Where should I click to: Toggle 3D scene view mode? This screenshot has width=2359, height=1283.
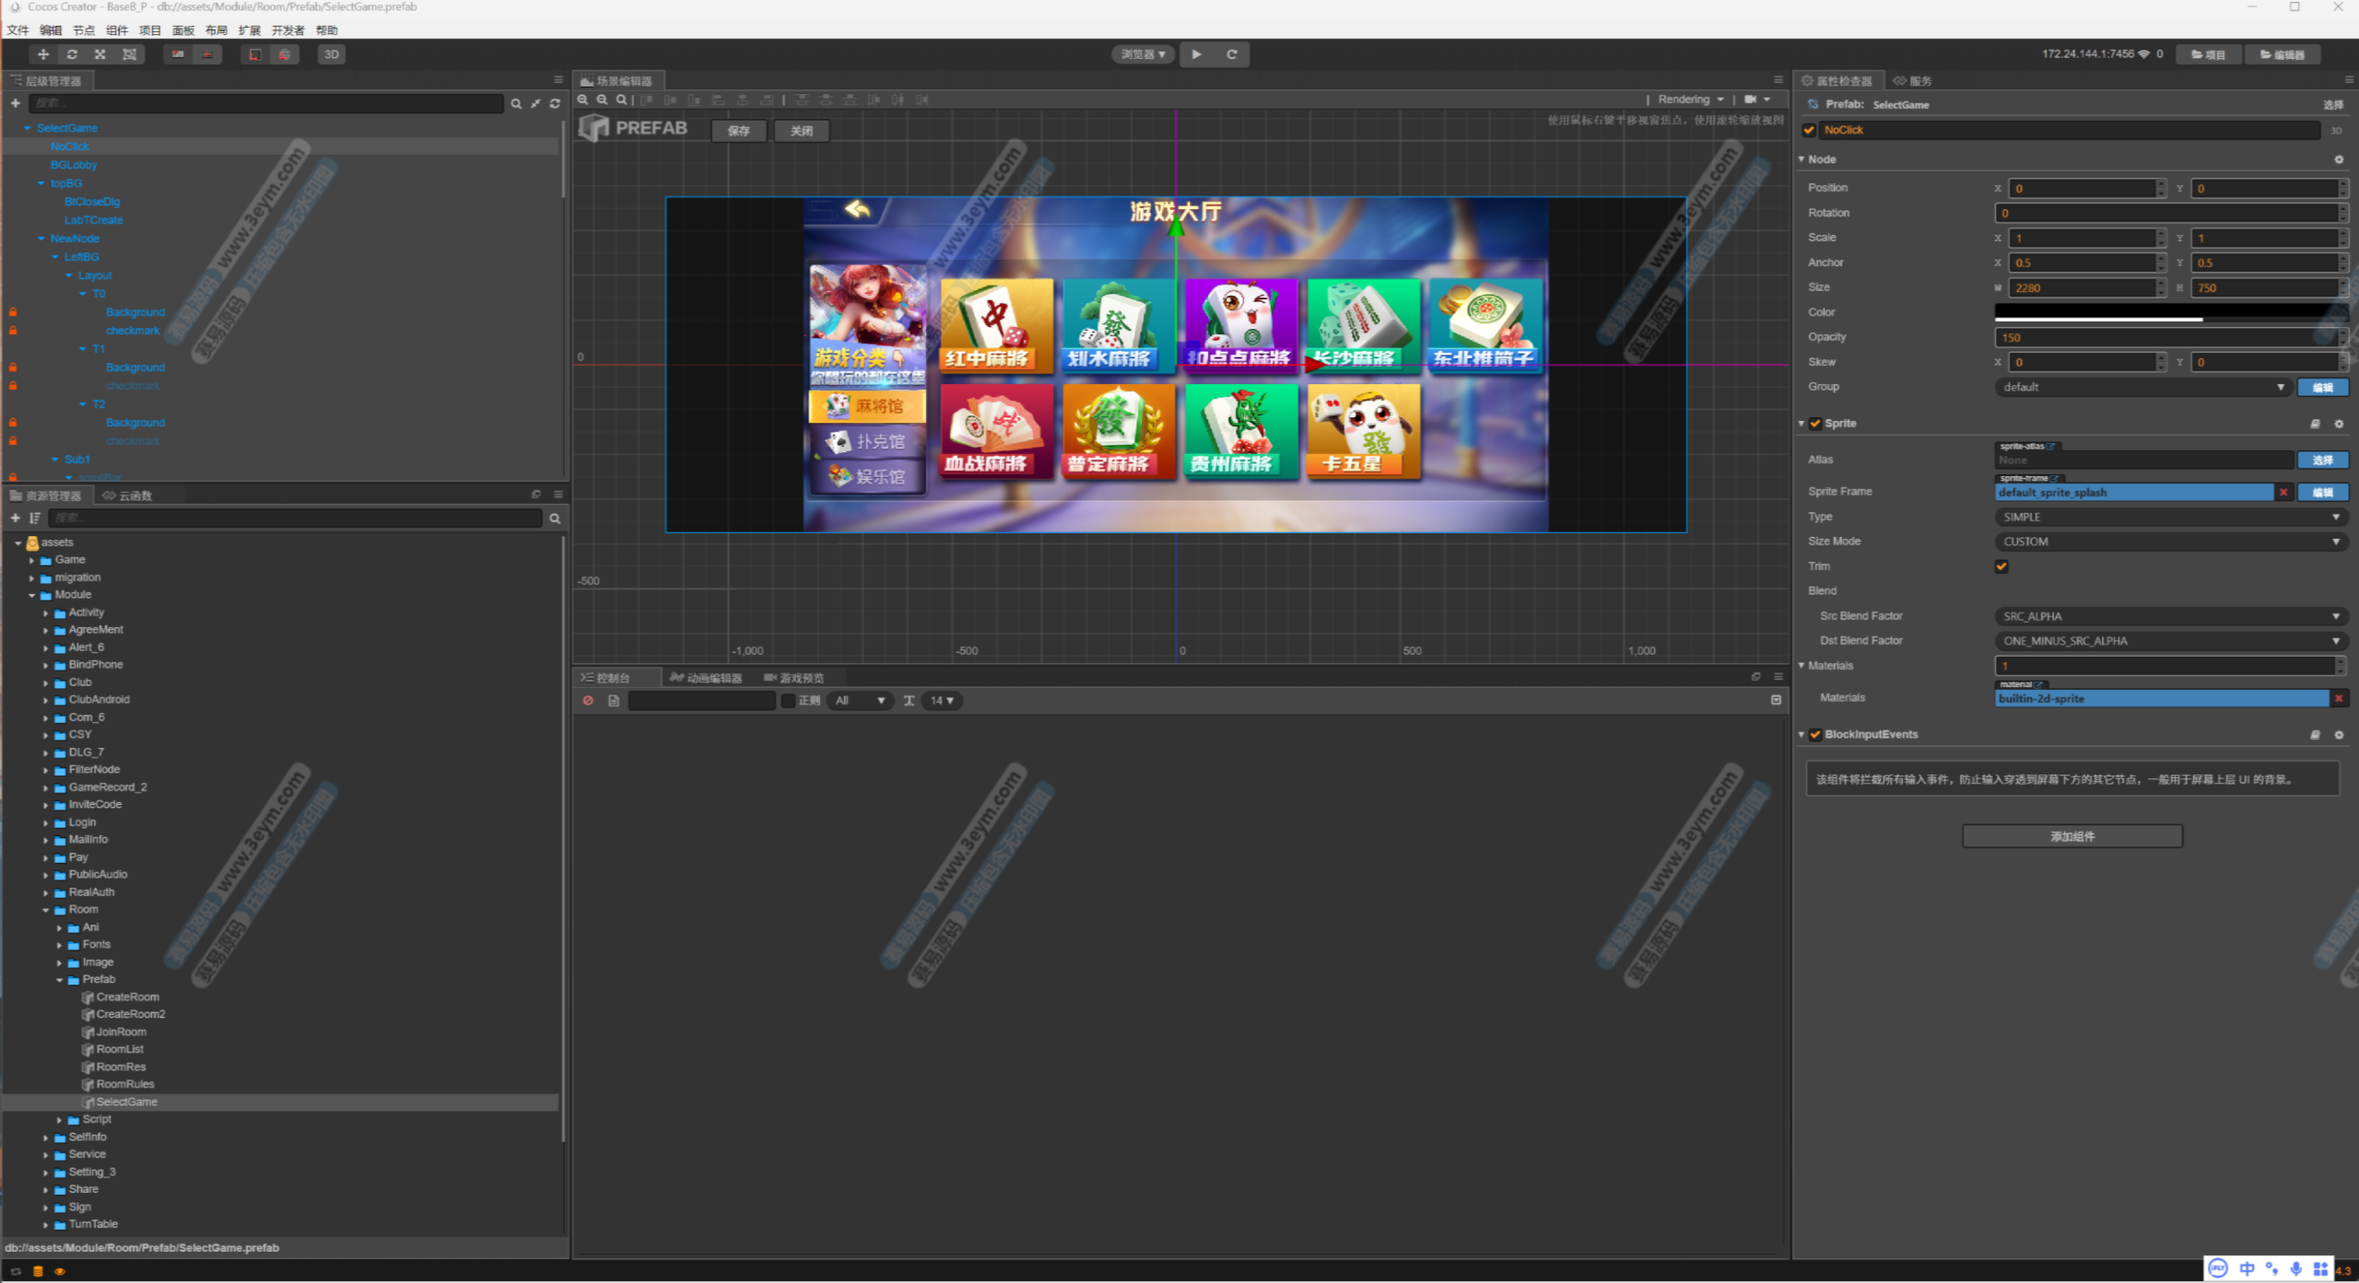click(332, 54)
